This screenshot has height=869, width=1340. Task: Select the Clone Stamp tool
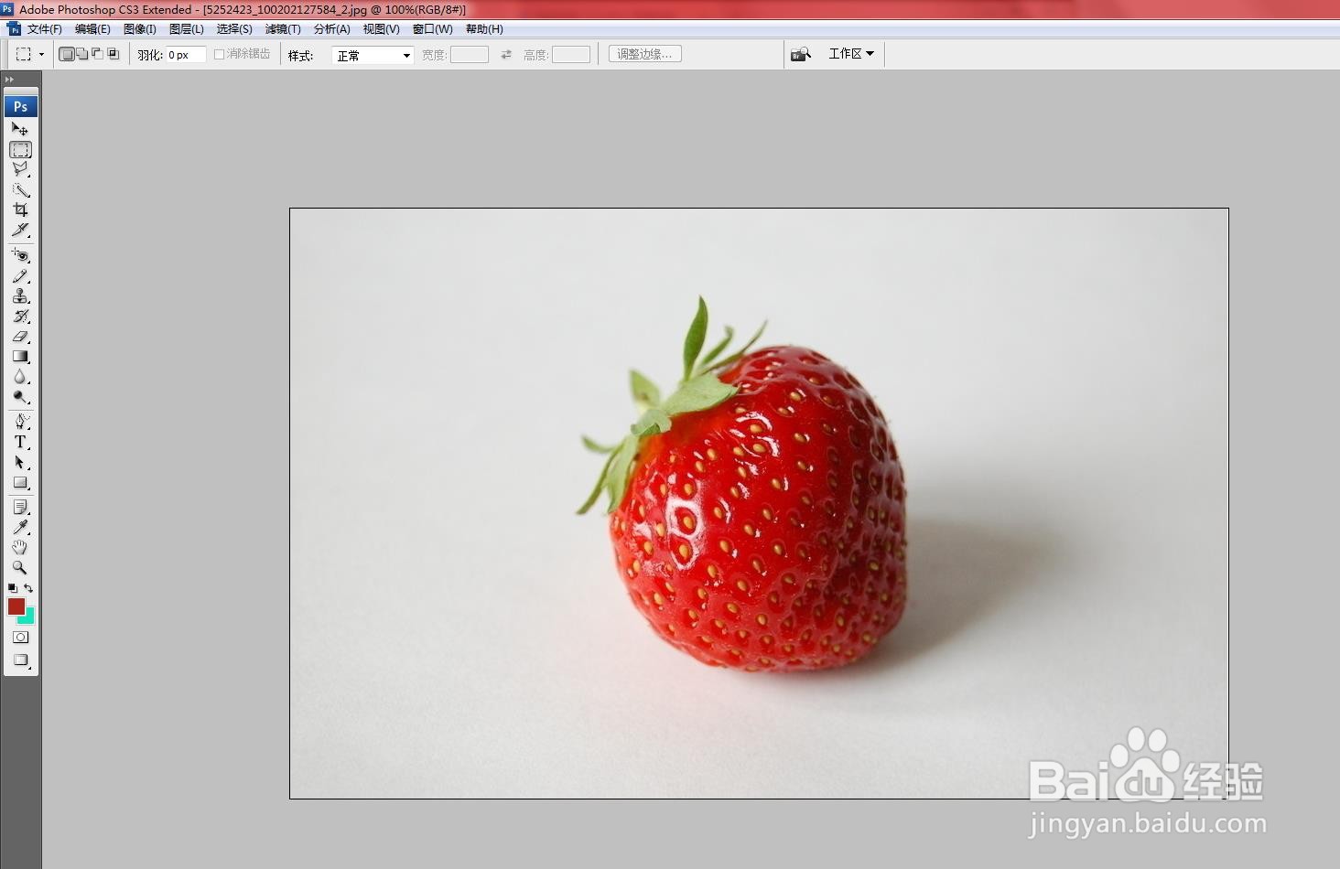(x=20, y=295)
